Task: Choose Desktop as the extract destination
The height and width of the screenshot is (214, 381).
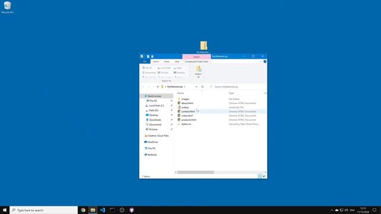Action: coord(179,73)
